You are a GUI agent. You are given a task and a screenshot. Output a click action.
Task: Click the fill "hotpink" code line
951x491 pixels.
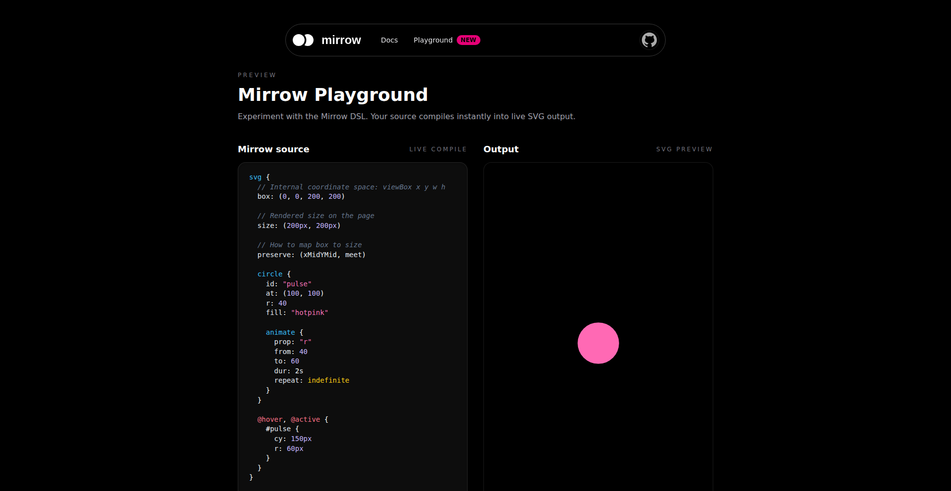297,312
